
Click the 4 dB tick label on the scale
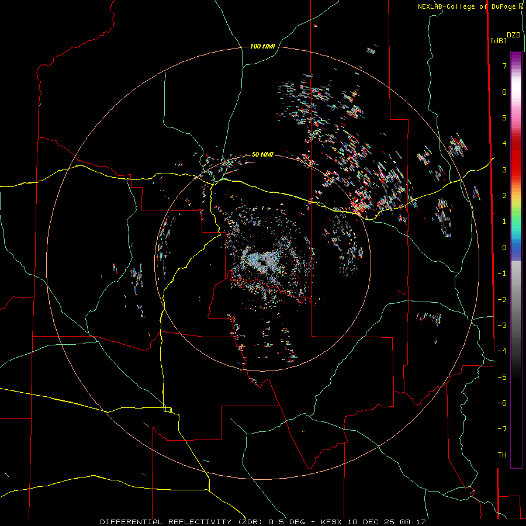tap(504, 144)
